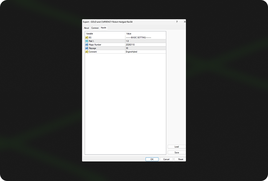
Task: Reset inputs with the Reset button
Action: pos(180,159)
